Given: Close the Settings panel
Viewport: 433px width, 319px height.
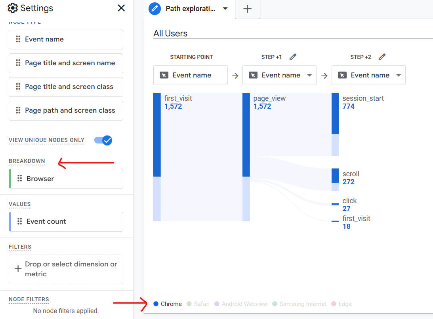Looking at the screenshot, I should tap(121, 8).
